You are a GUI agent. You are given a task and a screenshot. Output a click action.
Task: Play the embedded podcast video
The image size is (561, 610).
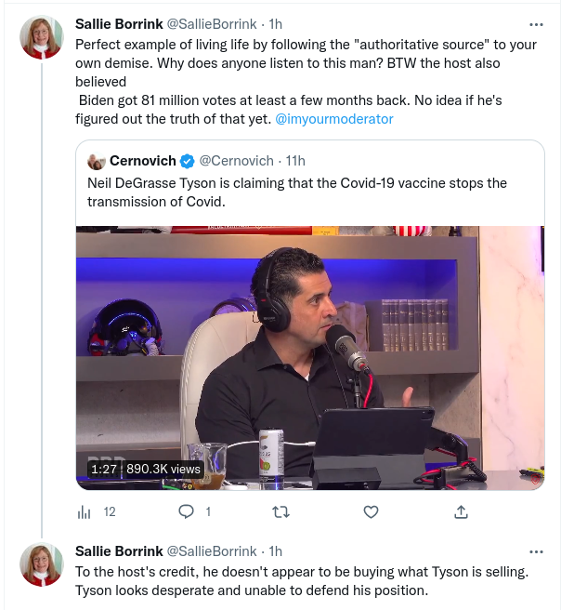pos(310,357)
